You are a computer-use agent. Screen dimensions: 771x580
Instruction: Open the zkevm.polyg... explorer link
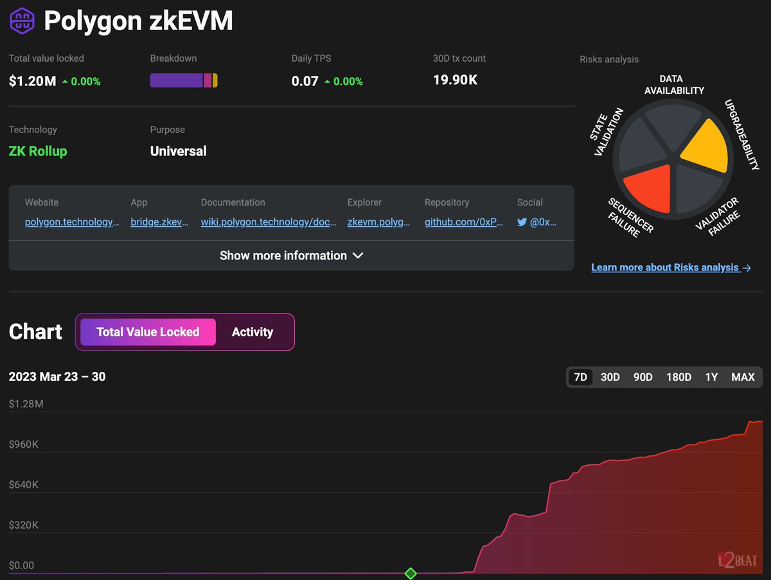click(x=378, y=222)
